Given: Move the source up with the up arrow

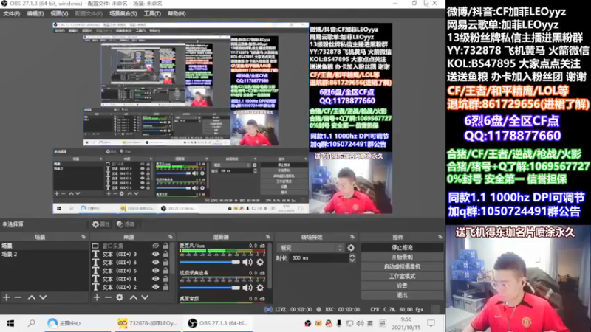Looking at the screenshot, I should [x=134, y=297].
